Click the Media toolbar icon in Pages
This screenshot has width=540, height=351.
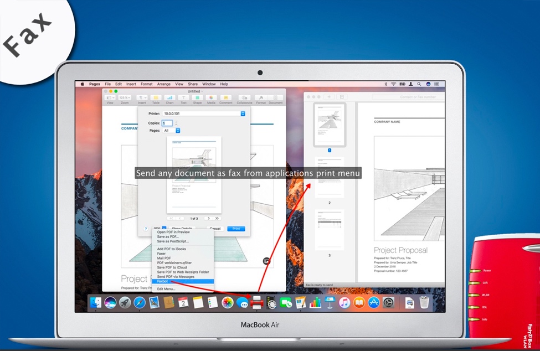pos(211,98)
